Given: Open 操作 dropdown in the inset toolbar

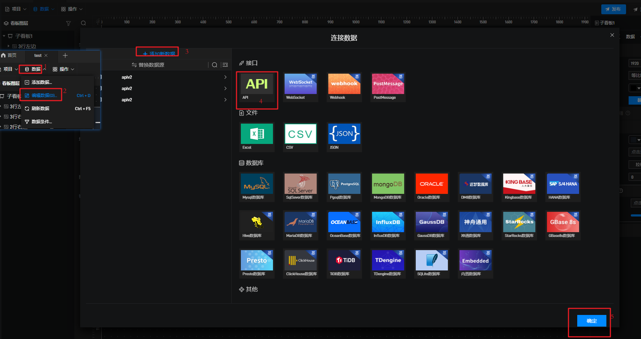Looking at the screenshot, I should tap(63, 69).
